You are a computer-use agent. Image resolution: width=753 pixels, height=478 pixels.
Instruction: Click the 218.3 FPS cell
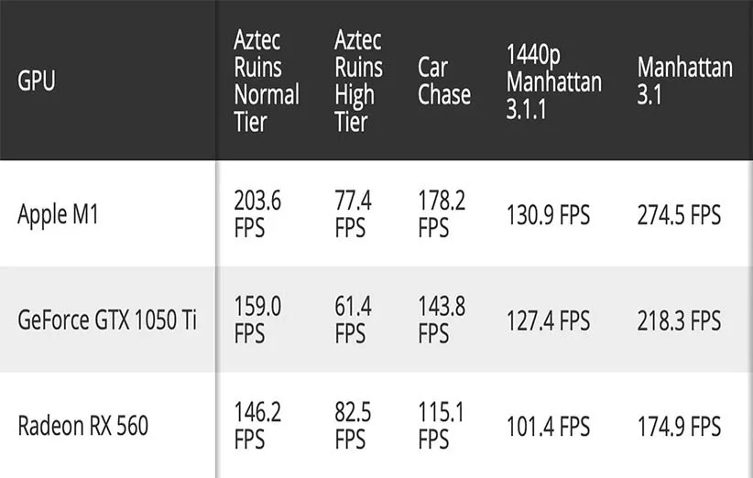679,321
